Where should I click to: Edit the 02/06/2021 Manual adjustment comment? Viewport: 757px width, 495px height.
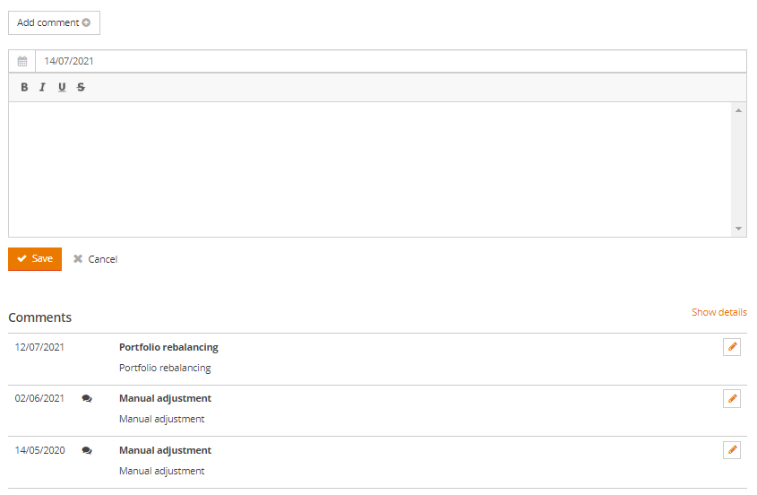tap(732, 399)
